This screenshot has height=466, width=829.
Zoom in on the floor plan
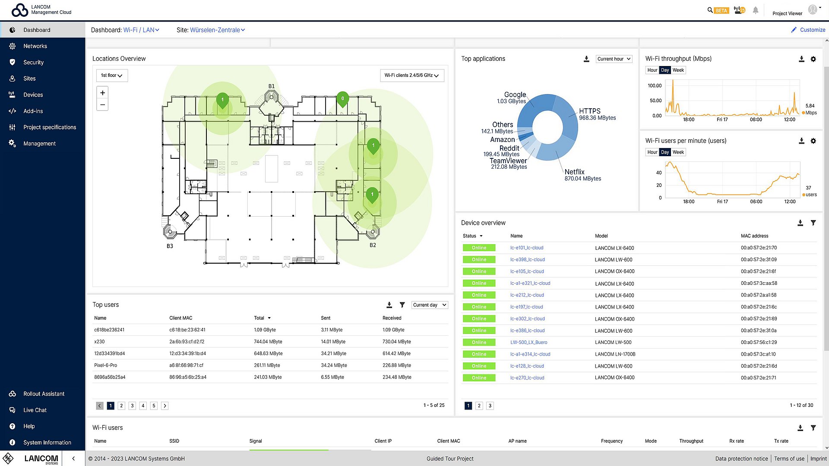102,92
